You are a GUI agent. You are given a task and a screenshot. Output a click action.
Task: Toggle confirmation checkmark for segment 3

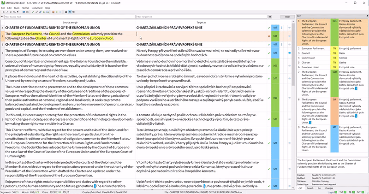click(269, 44)
